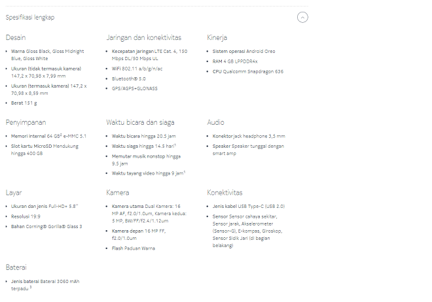The width and height of the screenshot is (432, 302).
Task: Click the Memori internal 64 GB entry
Action: pos(48,136)
